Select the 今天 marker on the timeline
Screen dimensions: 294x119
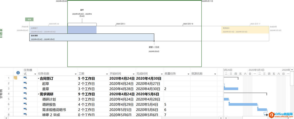point(29,19)
